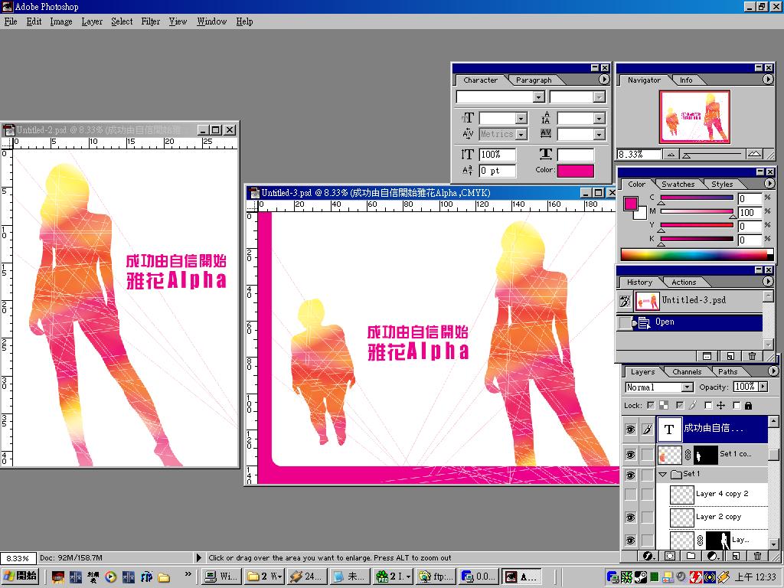Click the Untitled-3.psd document window icon

click(254, 193)
